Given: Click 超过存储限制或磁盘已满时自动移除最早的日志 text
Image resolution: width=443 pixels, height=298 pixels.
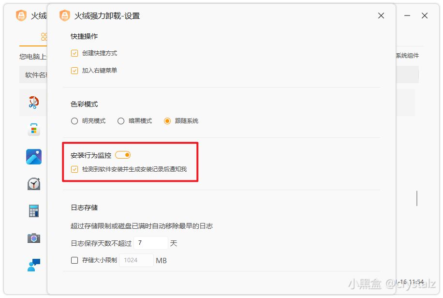Looking at the screenshot, I should 142,226.
